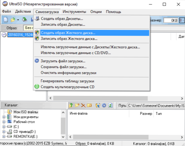The width and height of the screenshot is (185, 146).
Task: Click the Образ type field showing Без
Action: point(29,28)
